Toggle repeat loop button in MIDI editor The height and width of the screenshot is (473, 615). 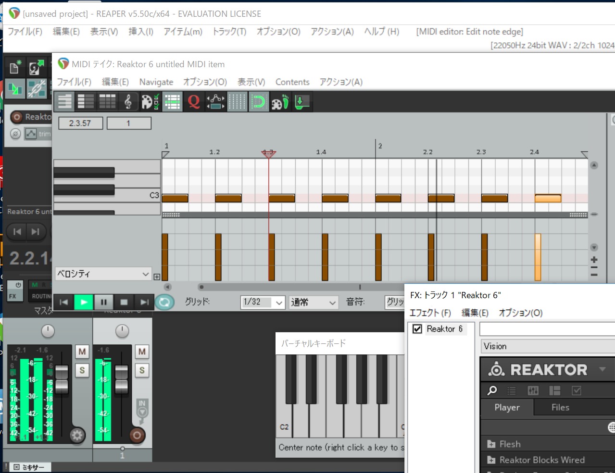[164, 302]
